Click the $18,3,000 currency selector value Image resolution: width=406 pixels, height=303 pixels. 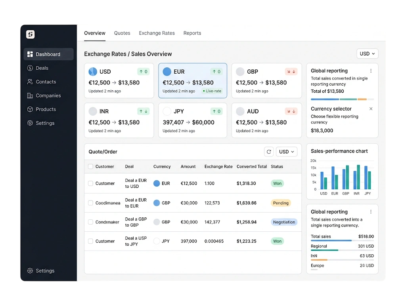pos(322,131)
